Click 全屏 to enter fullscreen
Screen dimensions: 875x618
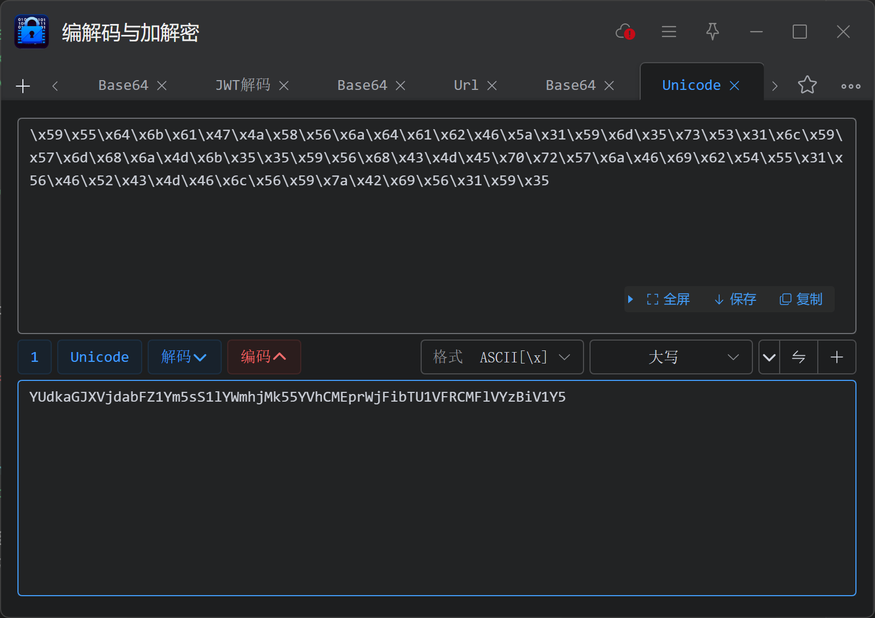pos(668,299)
